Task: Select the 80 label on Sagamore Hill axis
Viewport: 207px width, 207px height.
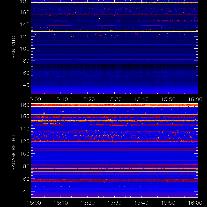Action: (x=26, y=166)
